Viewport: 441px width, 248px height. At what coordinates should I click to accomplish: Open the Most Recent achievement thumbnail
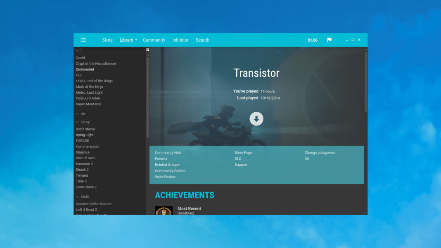click(x=164, y=210)
